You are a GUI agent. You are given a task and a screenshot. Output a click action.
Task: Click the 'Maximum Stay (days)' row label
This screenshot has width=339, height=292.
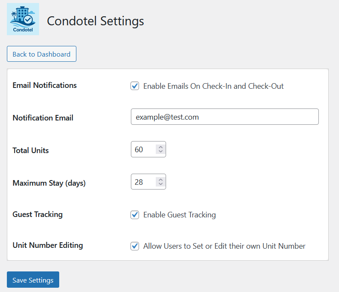coord(49,183)
